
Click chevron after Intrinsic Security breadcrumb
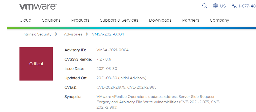tap(56, 34)
